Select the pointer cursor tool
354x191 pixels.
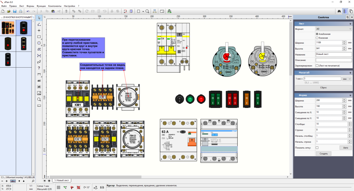click(x=39, y=18)
